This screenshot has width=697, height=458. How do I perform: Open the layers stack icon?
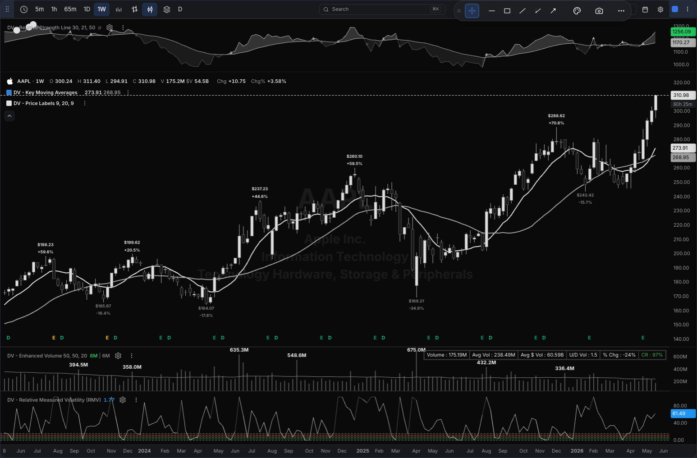coord(167,9)
